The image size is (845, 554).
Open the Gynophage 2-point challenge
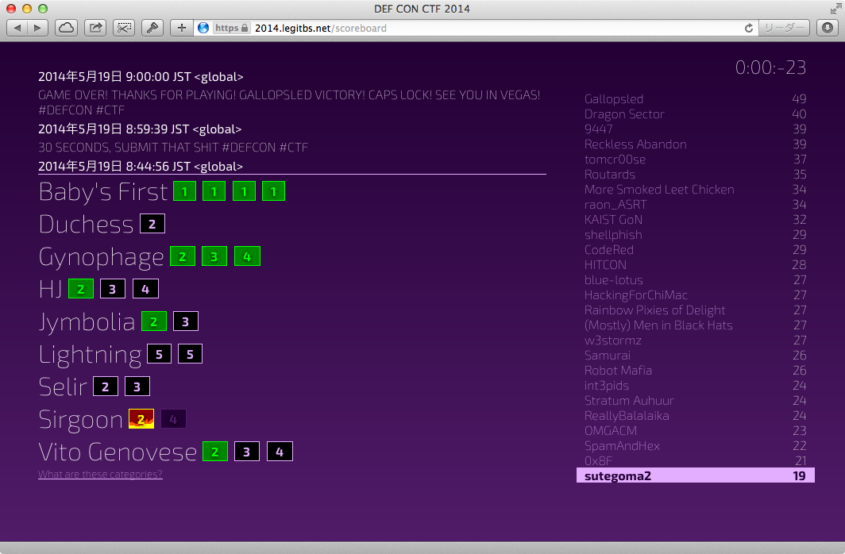pos(182,256)
